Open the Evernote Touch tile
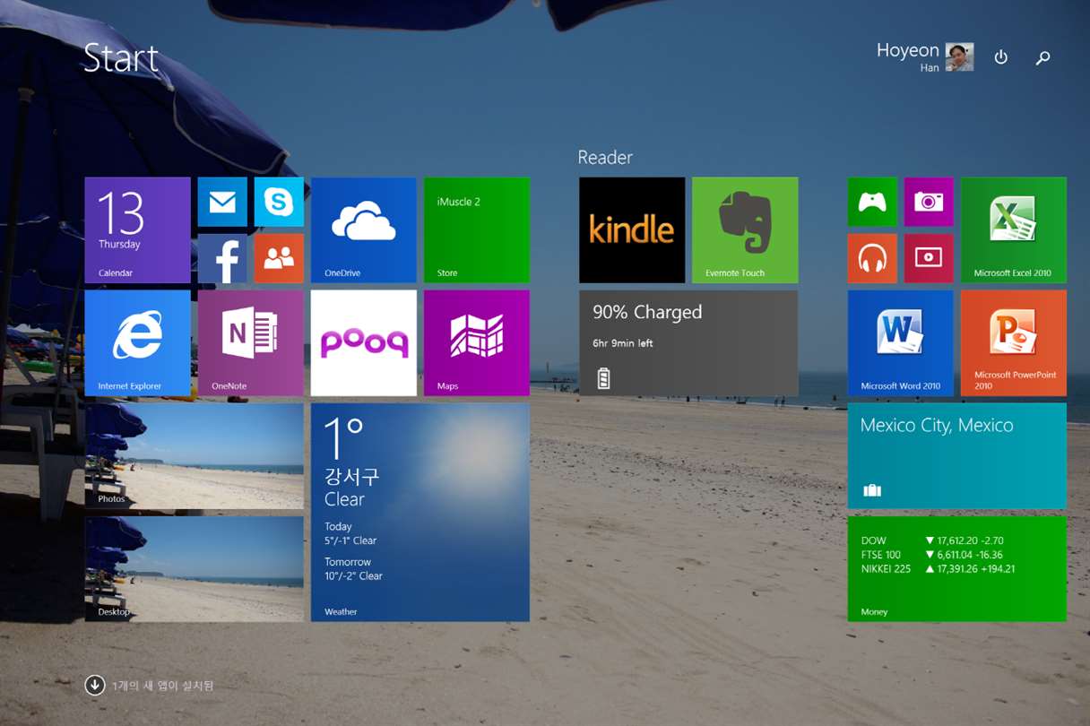The image size is (1090, 726). [745, 230]
